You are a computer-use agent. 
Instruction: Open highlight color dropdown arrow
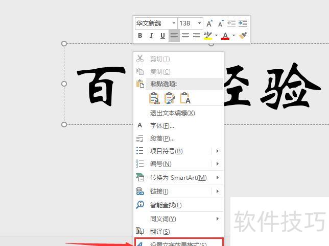(x=216, y=36)
